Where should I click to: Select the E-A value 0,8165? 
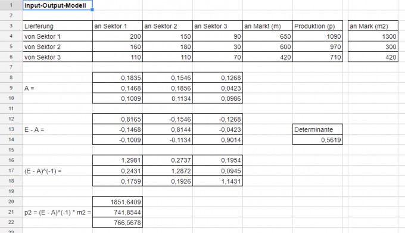point(117,119)
